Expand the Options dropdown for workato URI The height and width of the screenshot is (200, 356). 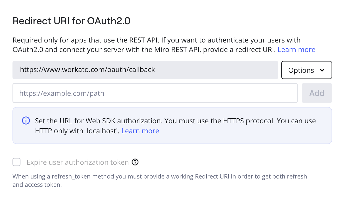(x=307, y=70)
